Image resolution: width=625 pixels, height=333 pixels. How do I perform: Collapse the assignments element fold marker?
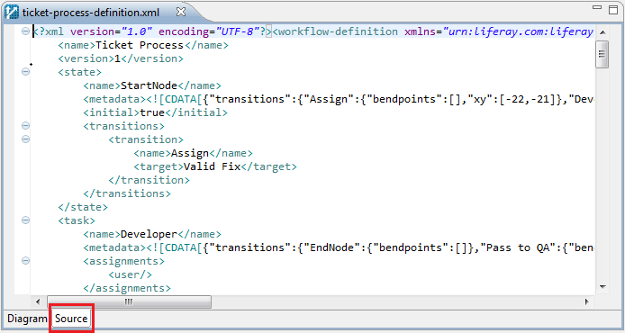[25, 261]
